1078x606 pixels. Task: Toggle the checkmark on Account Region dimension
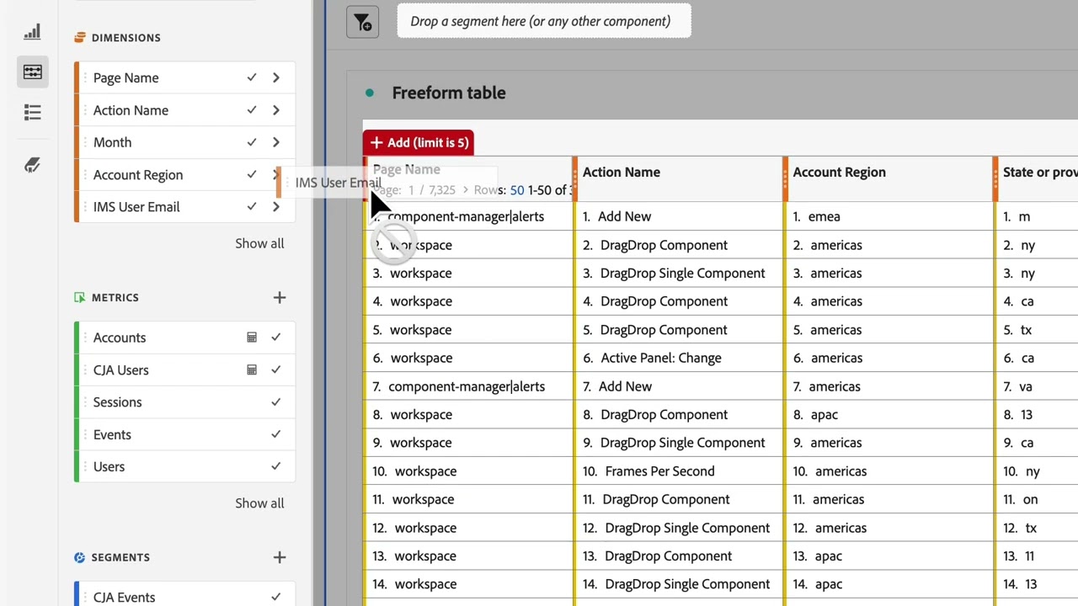(x=251, y=174)
